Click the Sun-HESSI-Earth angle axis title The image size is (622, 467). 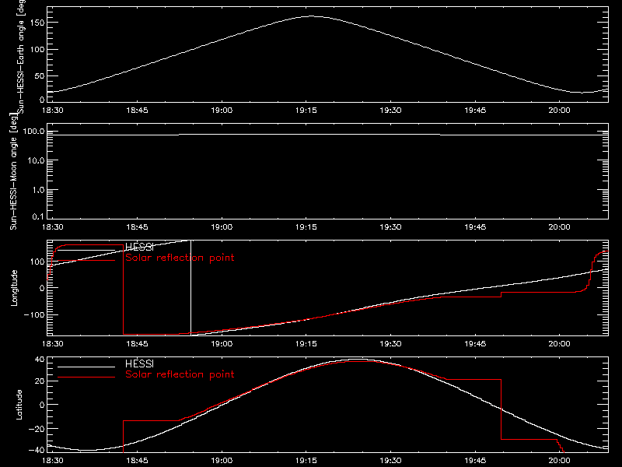[x=21, y=55]
